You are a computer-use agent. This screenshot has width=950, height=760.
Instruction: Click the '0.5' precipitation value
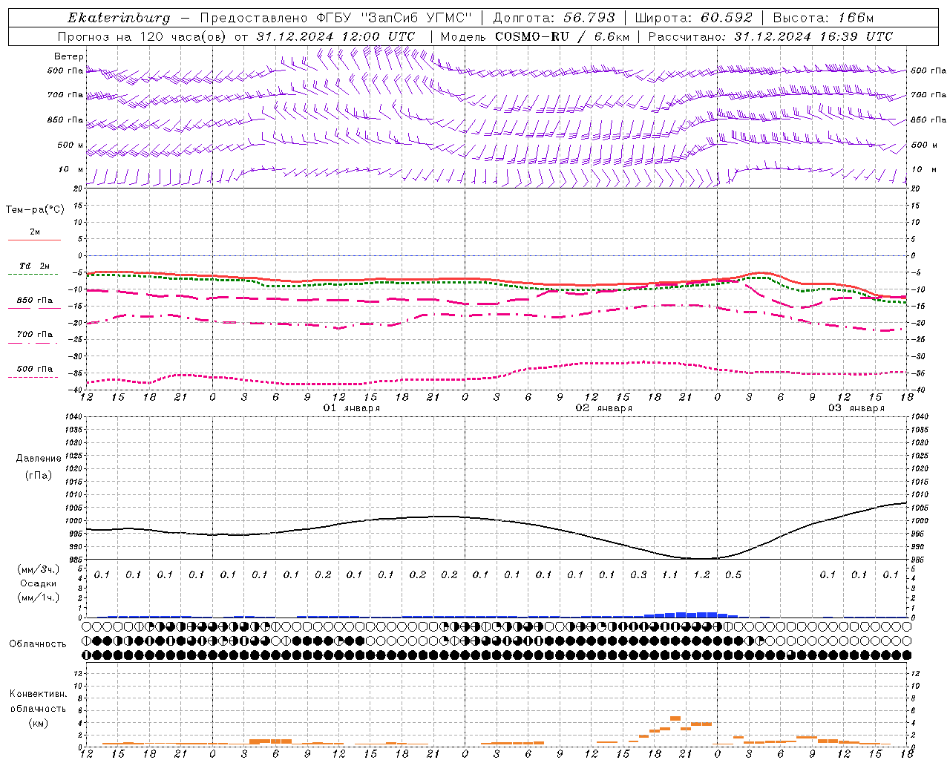pos(733,574)
